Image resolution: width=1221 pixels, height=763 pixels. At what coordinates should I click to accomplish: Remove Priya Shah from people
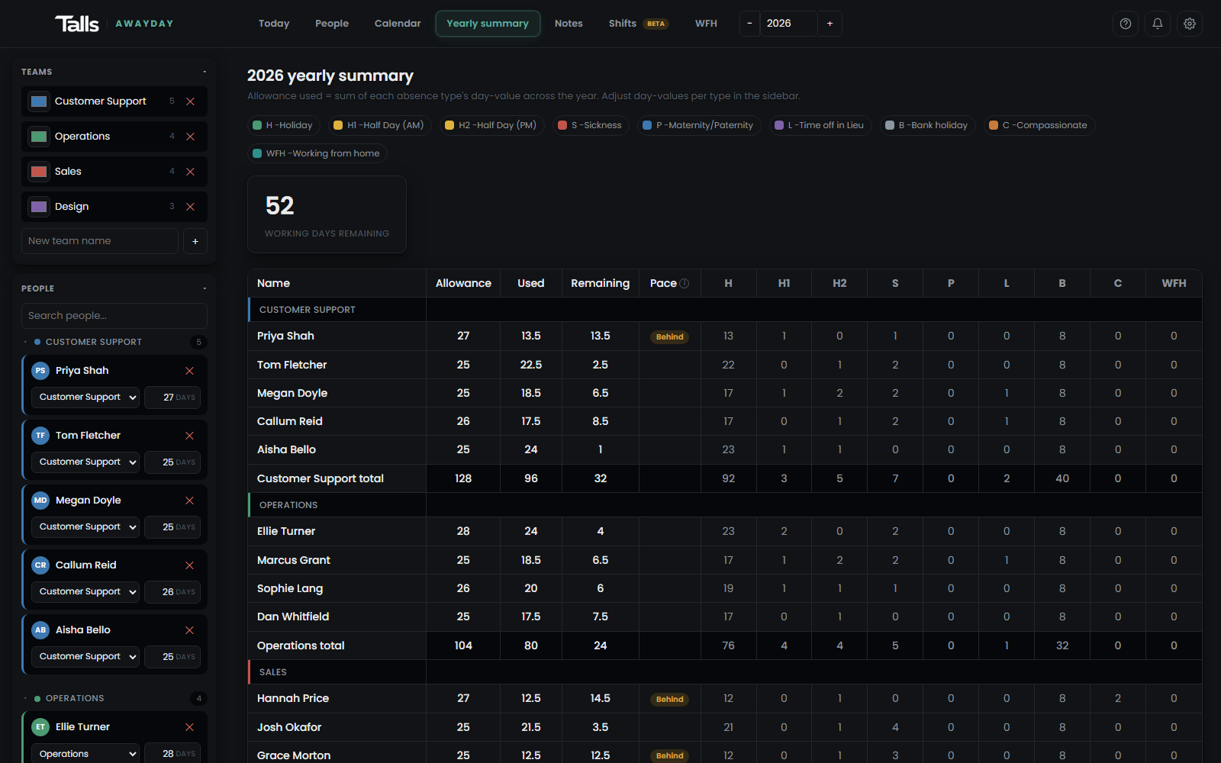[x=190, y=371]
